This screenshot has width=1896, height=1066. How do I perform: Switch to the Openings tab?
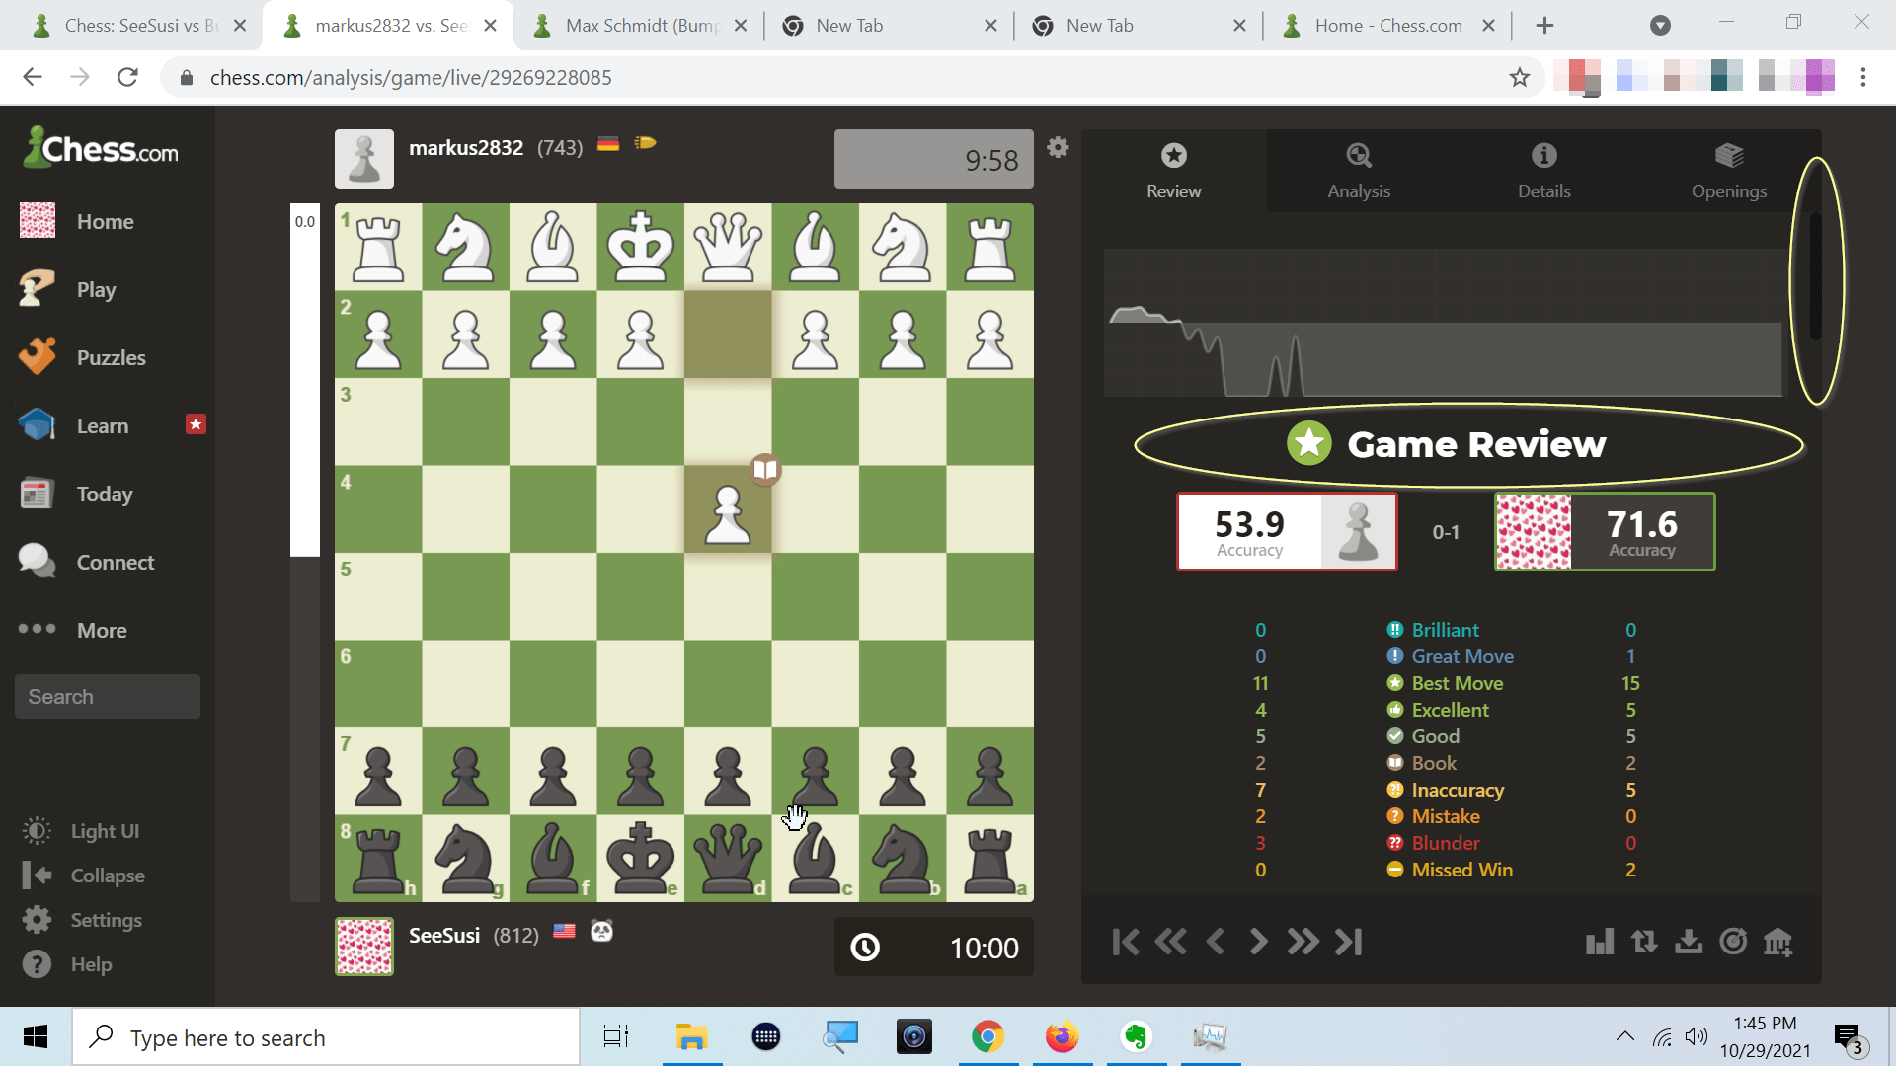(x=1728, y=171)
